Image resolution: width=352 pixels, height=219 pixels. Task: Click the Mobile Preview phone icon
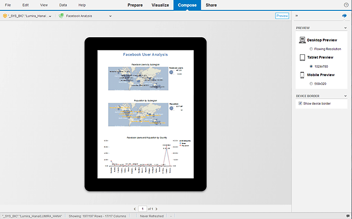click(302, 75)
